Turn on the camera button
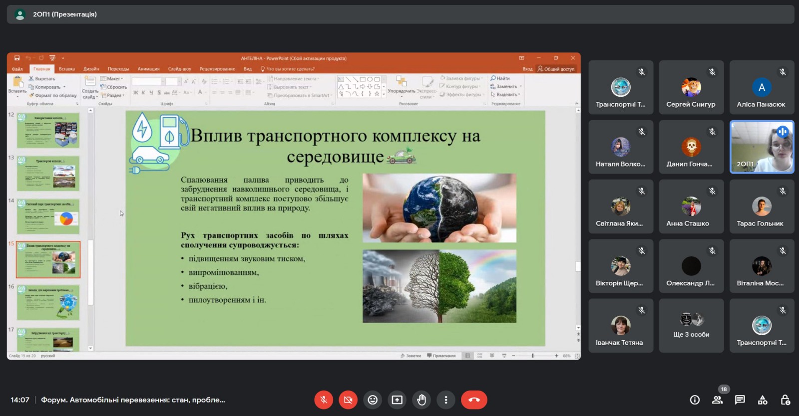799x416 pixels. (x=348, y=400)
